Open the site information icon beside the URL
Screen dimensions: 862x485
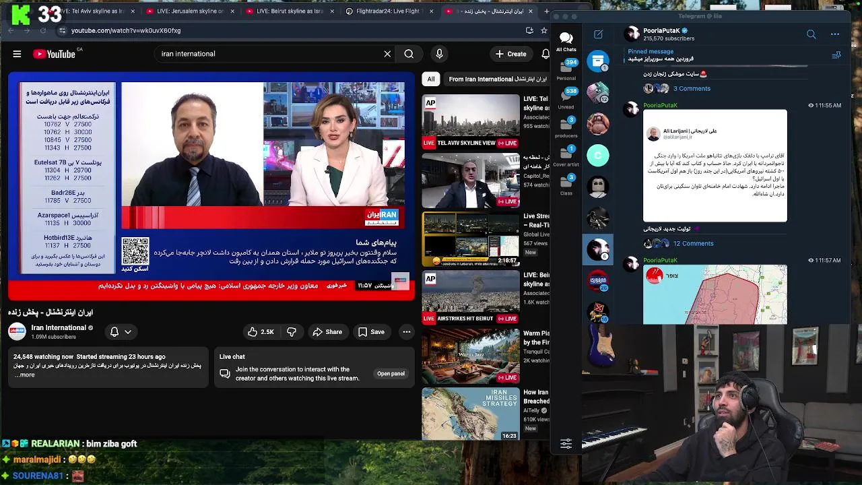(61, 30)
